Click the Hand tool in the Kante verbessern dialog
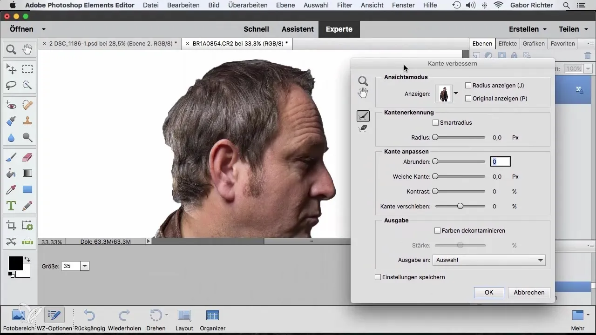This screenshot has height=335, width=596. pyautogui.click(x=363, y=94)
